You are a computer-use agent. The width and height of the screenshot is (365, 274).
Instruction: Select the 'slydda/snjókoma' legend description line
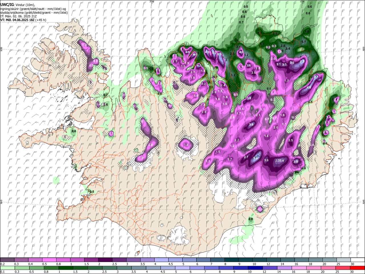tap(34, 13)
